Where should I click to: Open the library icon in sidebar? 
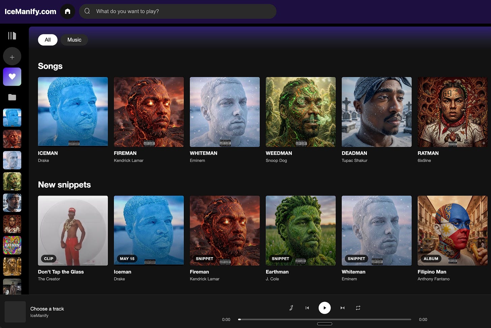(12, 36)
